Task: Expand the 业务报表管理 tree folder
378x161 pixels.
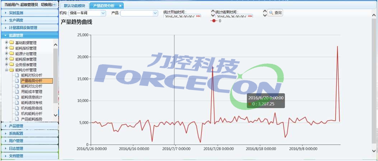Action: click(6, 65)
